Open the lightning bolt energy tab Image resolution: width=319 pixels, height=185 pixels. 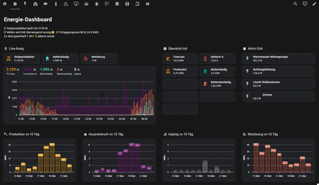(x=25, y=4)
